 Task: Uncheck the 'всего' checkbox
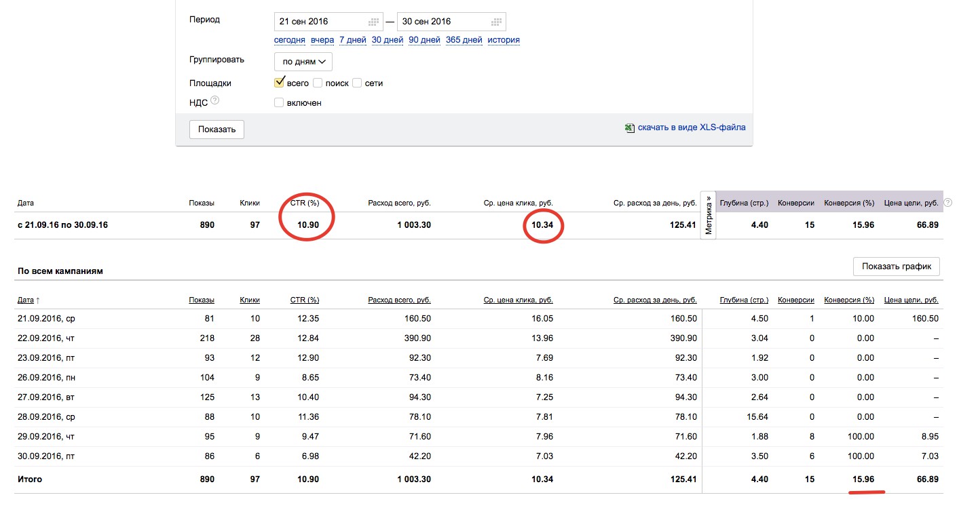(279, 83)
